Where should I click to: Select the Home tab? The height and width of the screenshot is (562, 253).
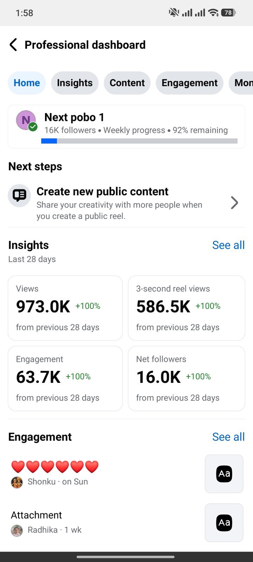pyautogui.click(x=27, y=83)
